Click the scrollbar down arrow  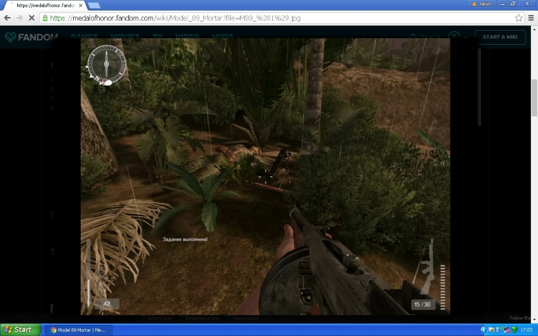[534, 320]
